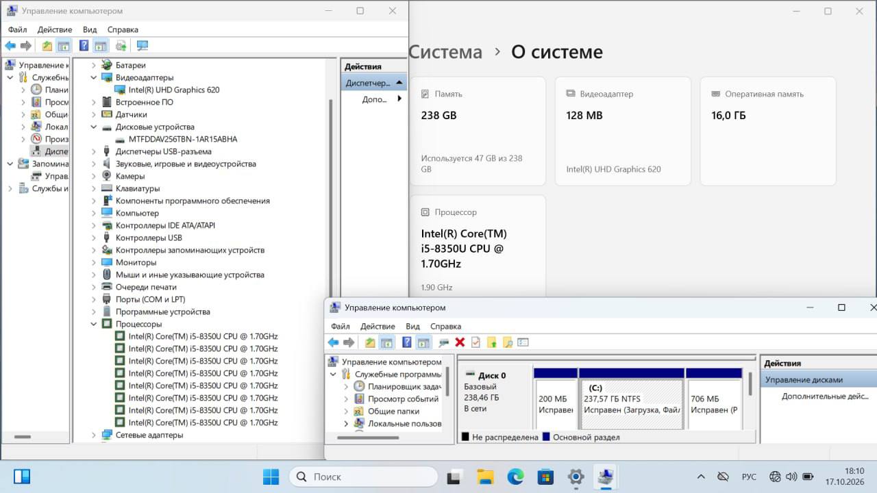Click the Up one level icon in Device Manager toolbar
This screenshot has width=877, height=493.
(47, 46)
